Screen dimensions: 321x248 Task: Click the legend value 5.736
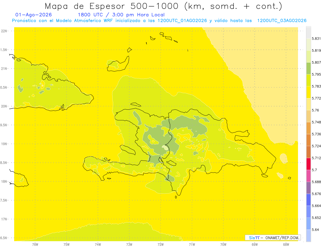pyautogui.click(x=316, y=134)
